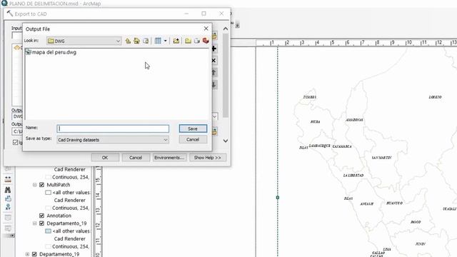Open Save as type Cad Drawing datasets dropdown
The image size is (457, 257).
(165, 140)
